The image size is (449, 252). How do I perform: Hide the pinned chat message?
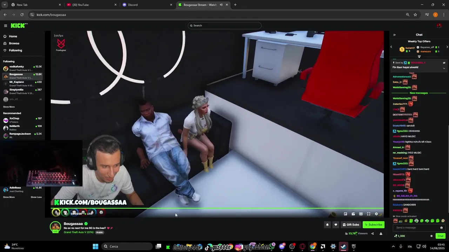[x=444, y=63]
